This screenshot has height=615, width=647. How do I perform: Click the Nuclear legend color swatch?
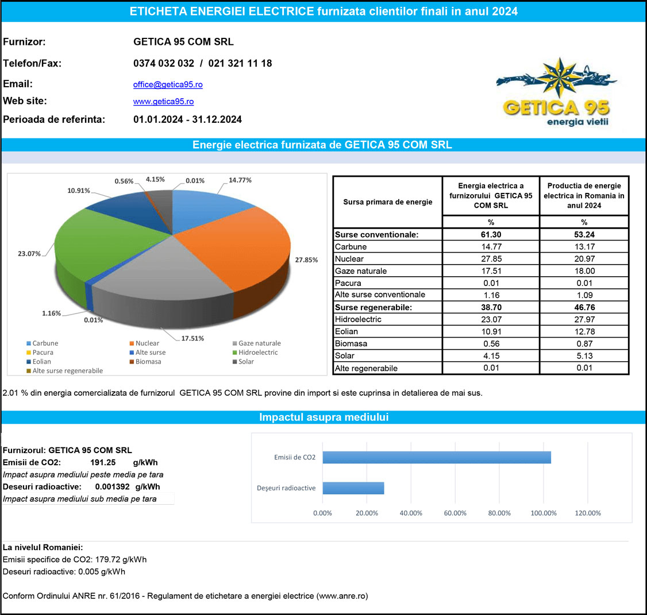pyautogui.click(x=132, y=343)
